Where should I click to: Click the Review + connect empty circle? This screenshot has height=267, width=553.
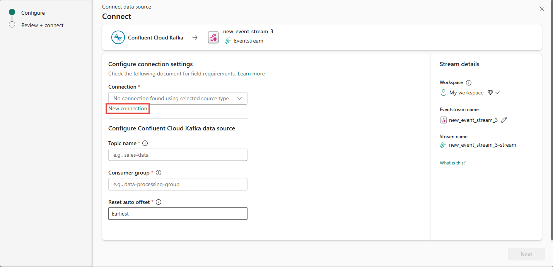pos(12,25)
